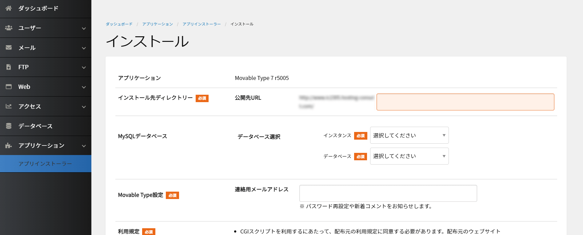Open the ユーザー sidebar menu
The width and height of the screenshot is (583, 235).
(x=46, y=28)
